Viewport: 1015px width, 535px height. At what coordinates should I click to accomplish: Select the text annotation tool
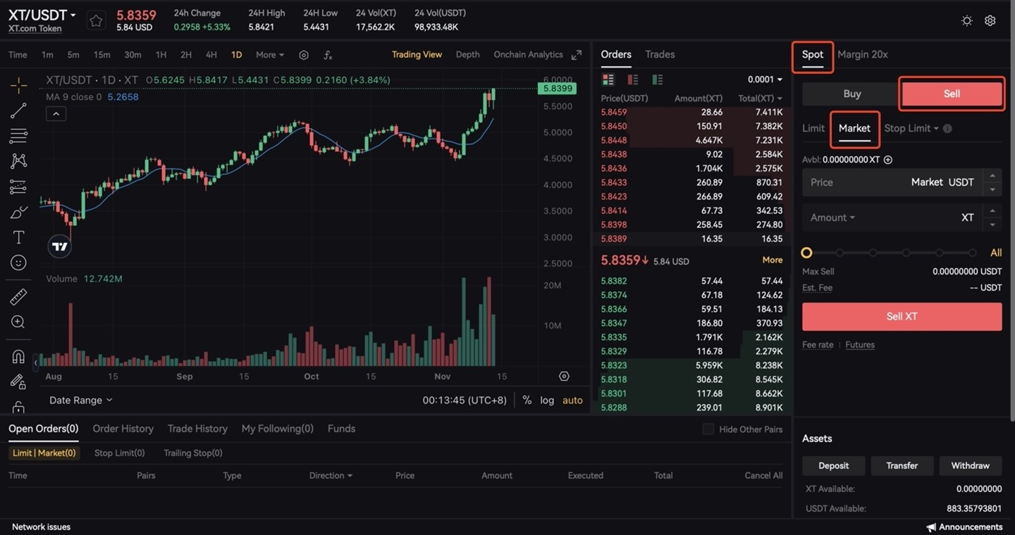click(x=18, y=237)
